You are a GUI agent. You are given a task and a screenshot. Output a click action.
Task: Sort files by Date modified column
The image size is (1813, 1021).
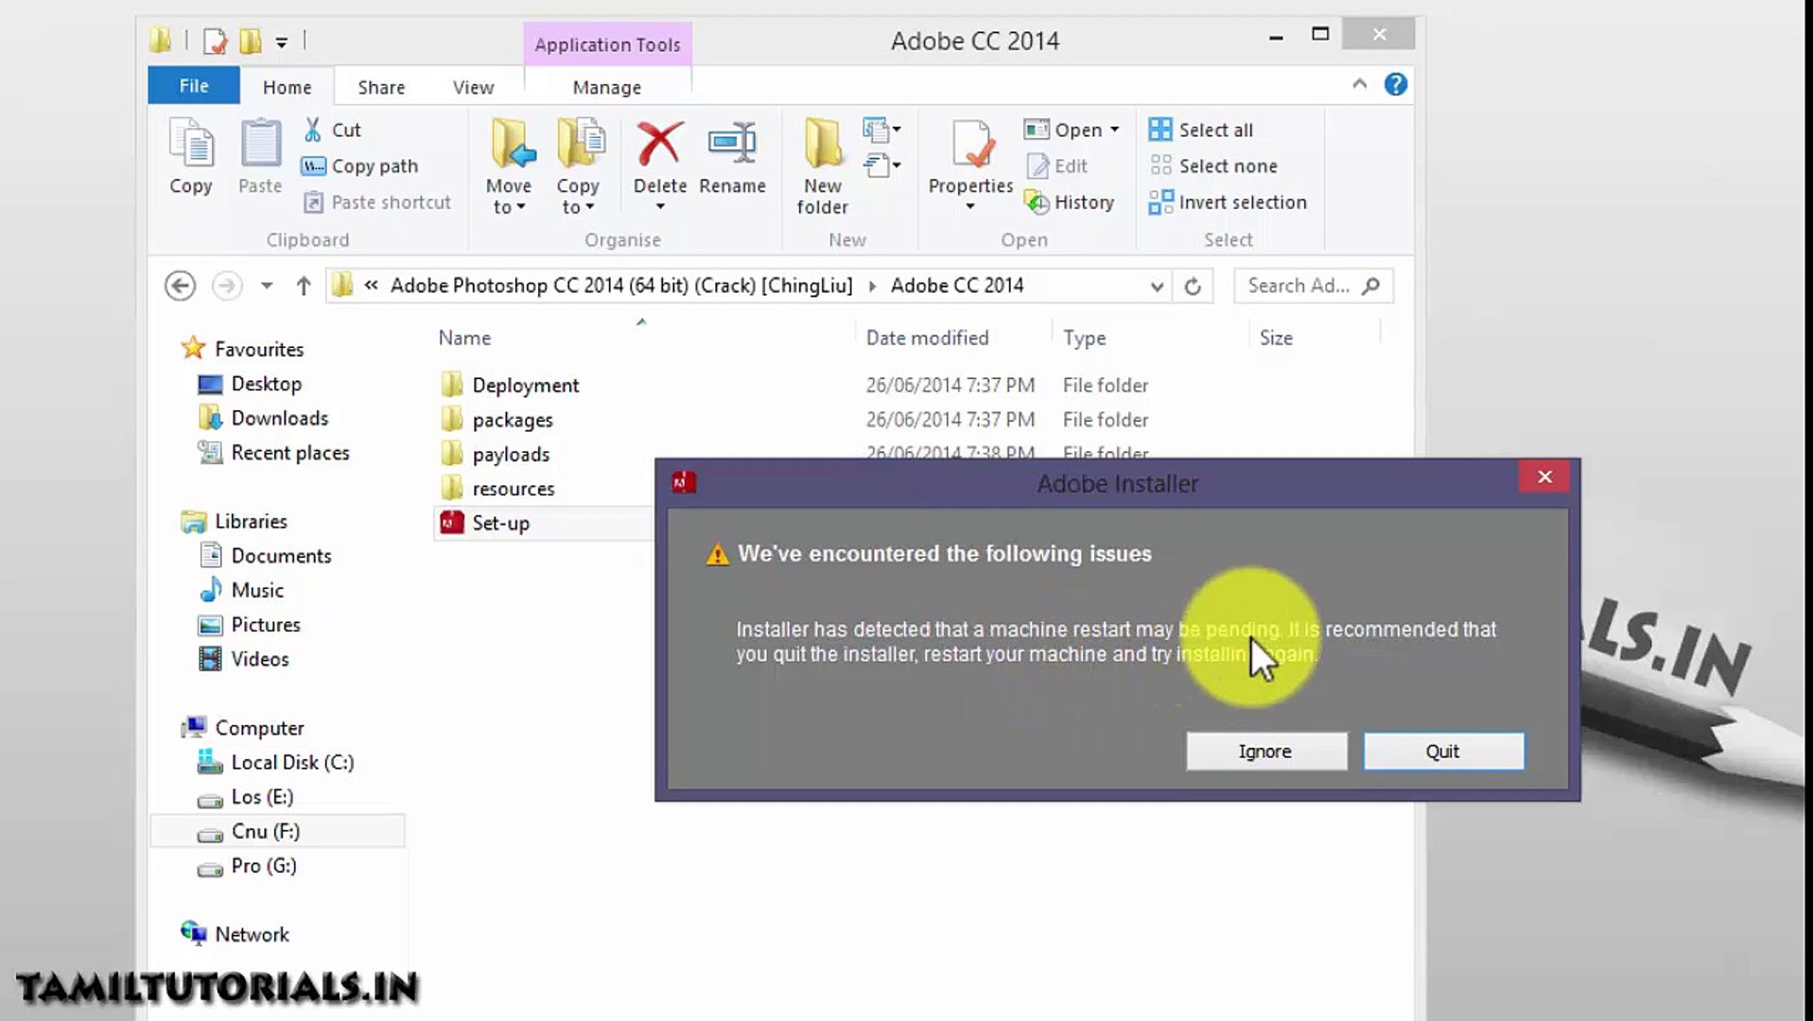tap(927, 337)
